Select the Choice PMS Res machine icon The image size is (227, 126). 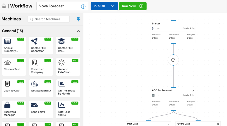(x=61, y=41)
